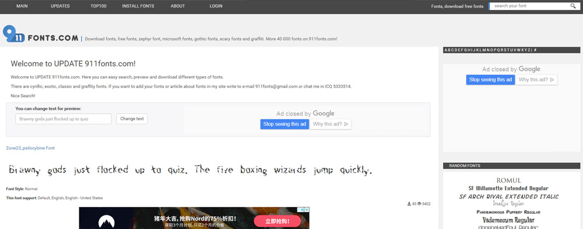583x229 pixels.
Task: Open SF Willamette Extended Regular font
Action: (x=508, y=188)
